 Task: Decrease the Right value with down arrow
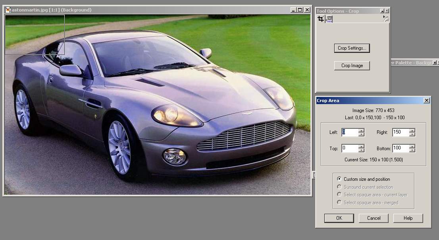pyautogui.click(x=412, y=134)
